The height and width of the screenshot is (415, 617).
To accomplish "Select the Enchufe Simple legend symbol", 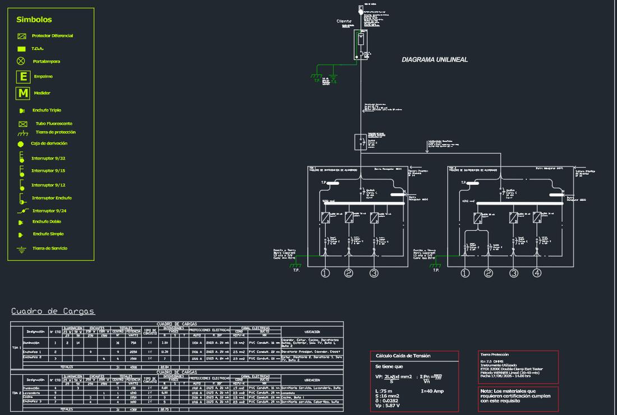I will tap(21, 235).
